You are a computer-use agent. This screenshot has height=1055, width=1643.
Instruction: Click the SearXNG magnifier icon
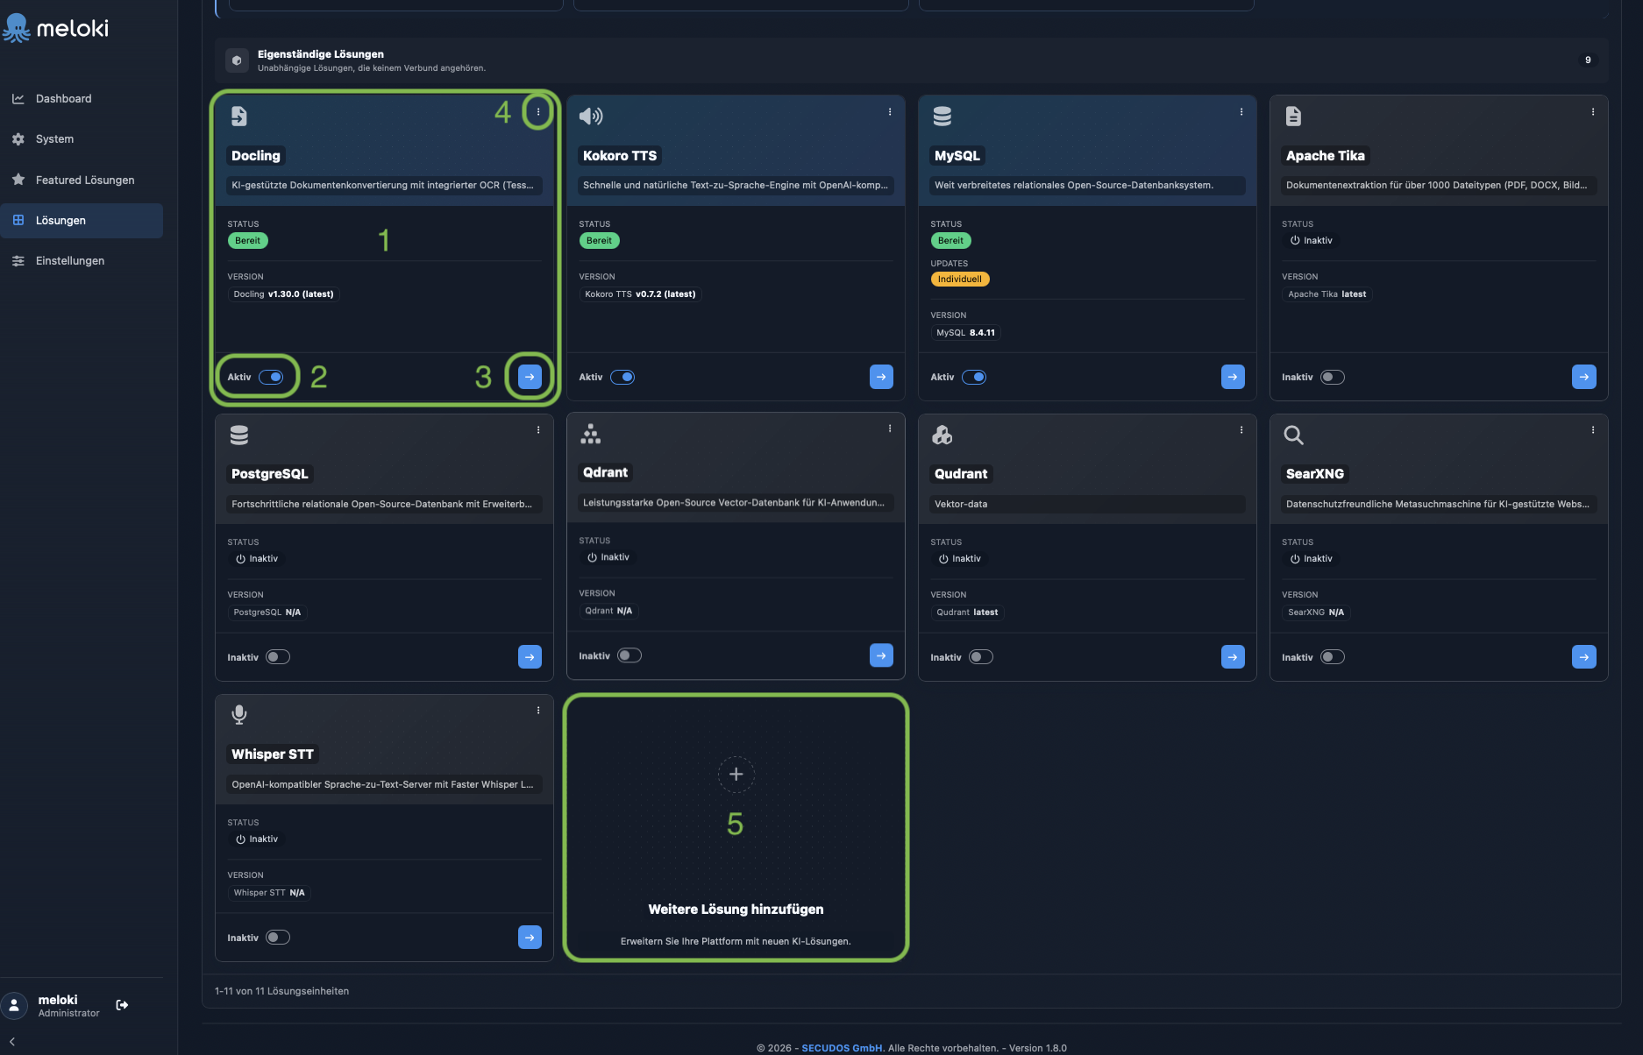1293,435
